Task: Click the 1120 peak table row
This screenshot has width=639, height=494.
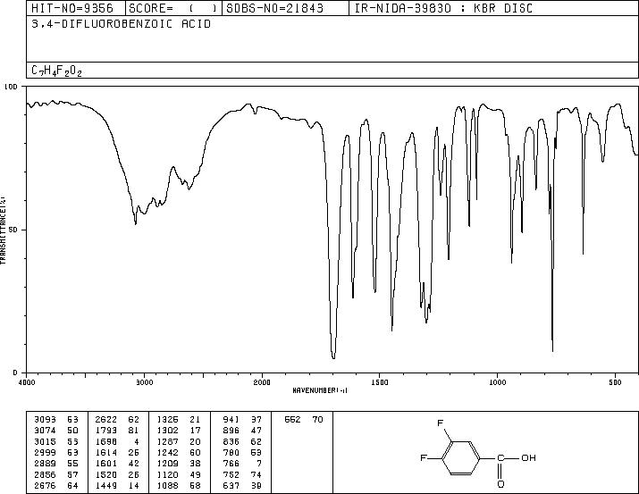Action: coord(179,475)
